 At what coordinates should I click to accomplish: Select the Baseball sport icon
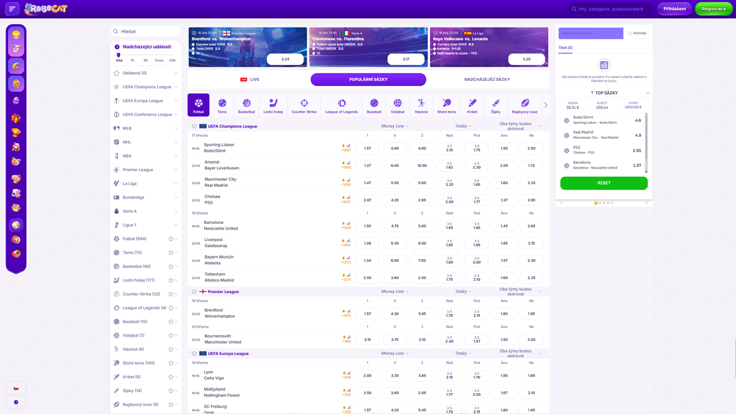[x=374, y=105]
